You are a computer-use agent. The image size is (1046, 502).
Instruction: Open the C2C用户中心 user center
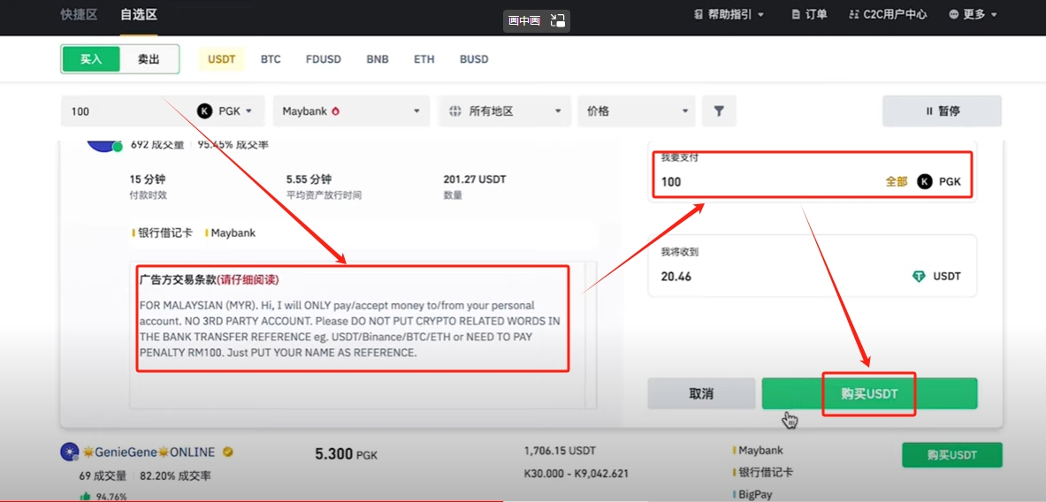pos(887,14)
